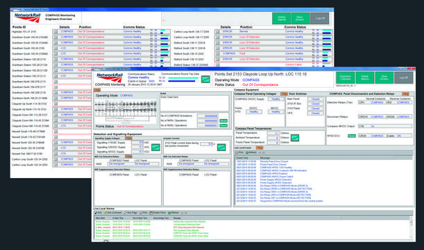Click Refresh in Live Local Alarms toolbar

[173, 213]
